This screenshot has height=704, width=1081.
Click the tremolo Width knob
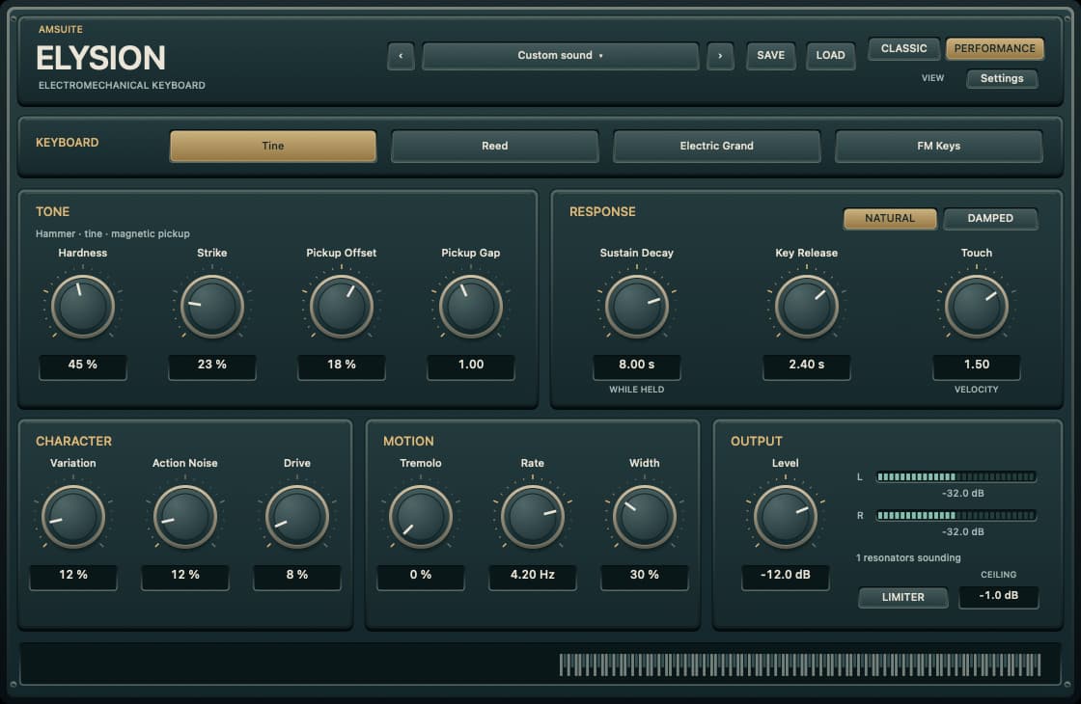[645, 517]
